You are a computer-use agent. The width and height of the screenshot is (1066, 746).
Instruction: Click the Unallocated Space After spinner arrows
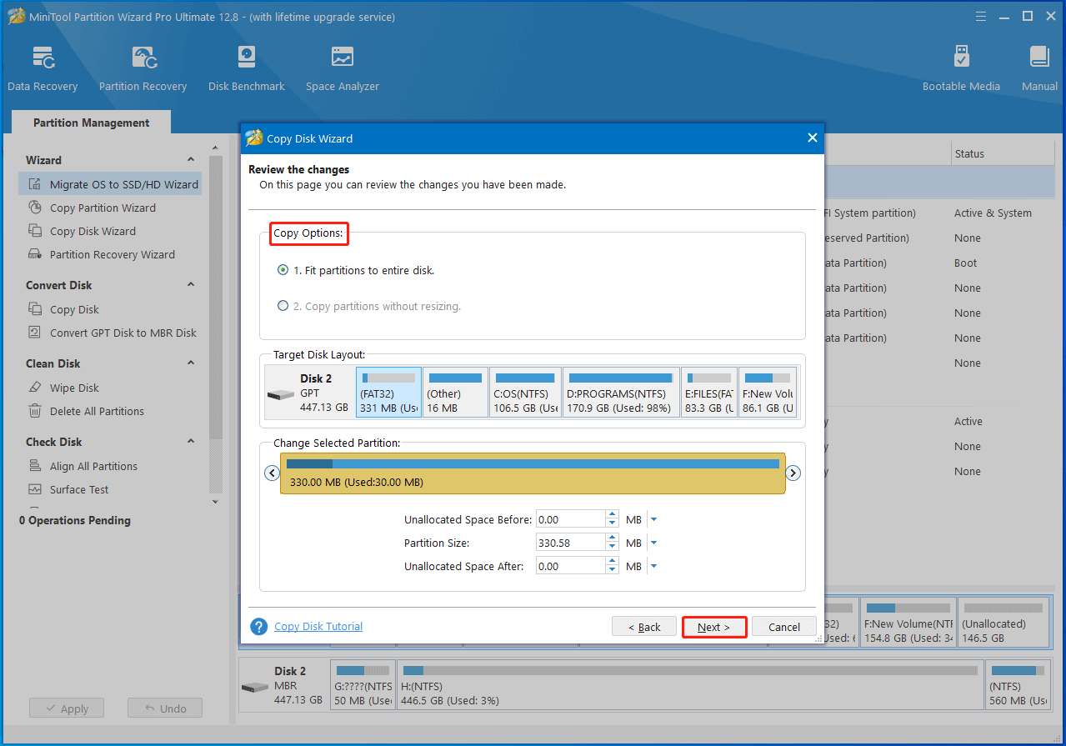tap(613, 566)
